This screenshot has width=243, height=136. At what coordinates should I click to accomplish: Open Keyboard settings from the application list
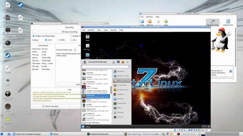(96, 110)
